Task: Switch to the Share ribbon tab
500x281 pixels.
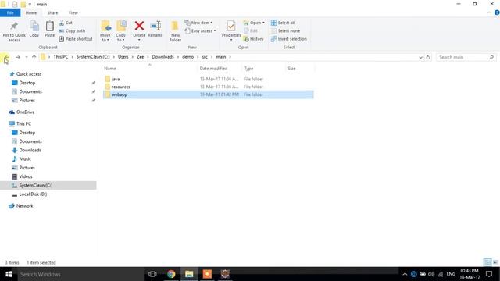Action: tap(52, 12)
